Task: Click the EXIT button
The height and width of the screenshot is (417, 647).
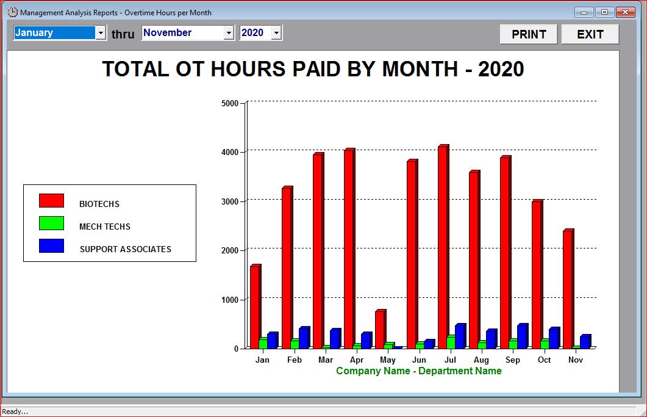Action: click(590, 34)
